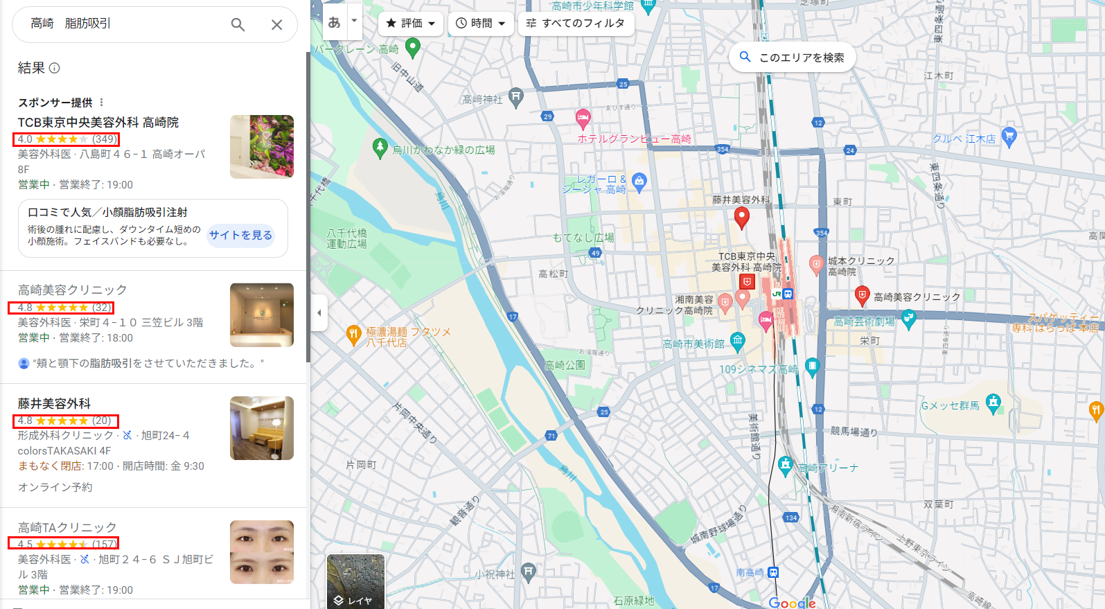
Task: Click サイトを見る link
Action: 240,235
